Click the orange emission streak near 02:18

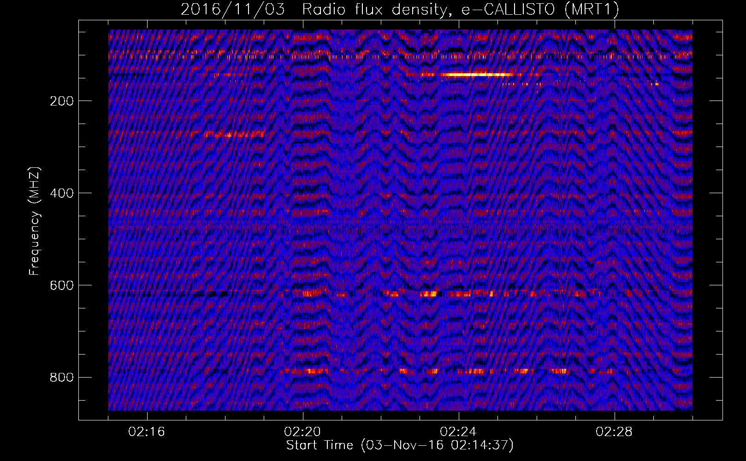[x=234, y=135]
